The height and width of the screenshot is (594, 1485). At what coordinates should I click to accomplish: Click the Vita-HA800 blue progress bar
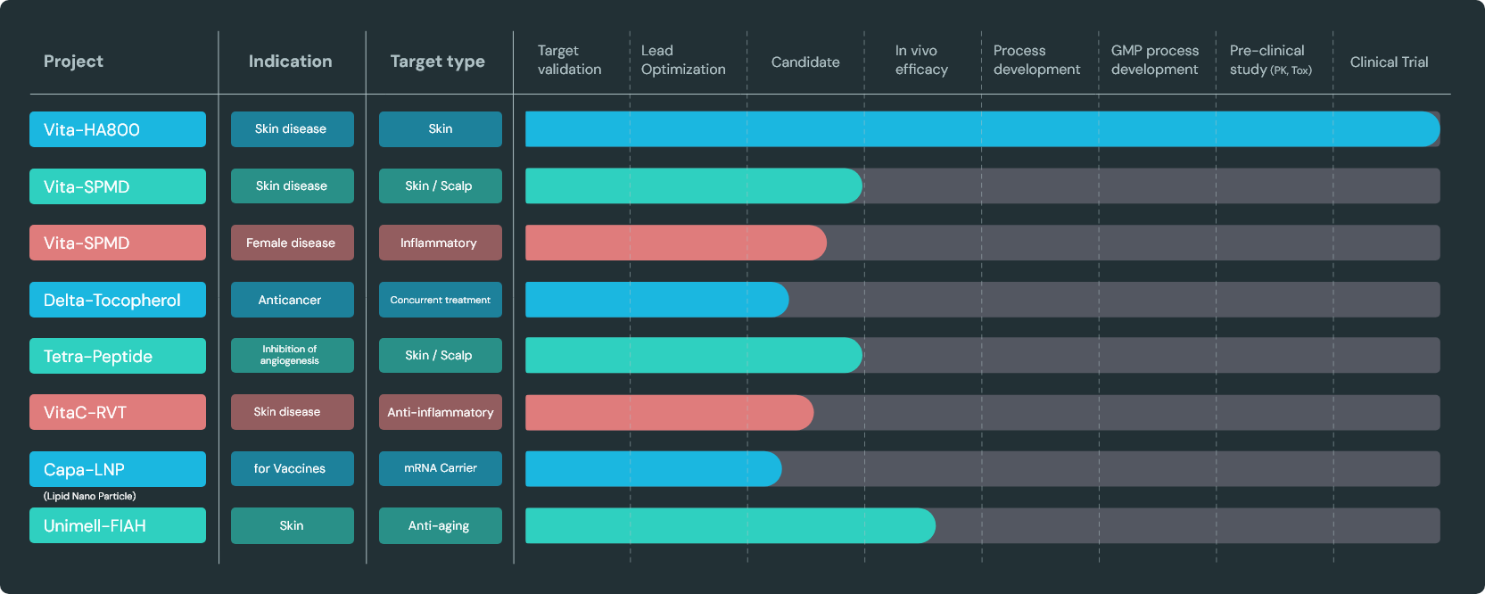(981, 129)
